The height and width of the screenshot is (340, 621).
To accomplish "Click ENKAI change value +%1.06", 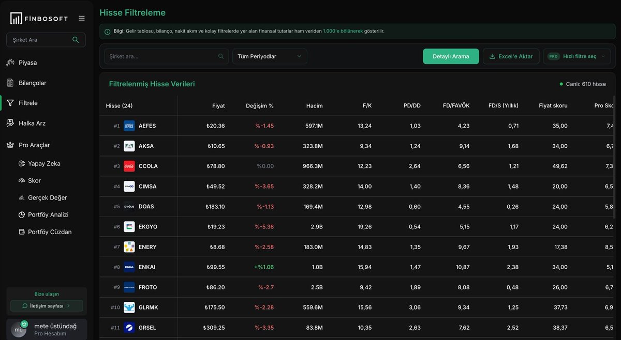I will coord(263,267).
